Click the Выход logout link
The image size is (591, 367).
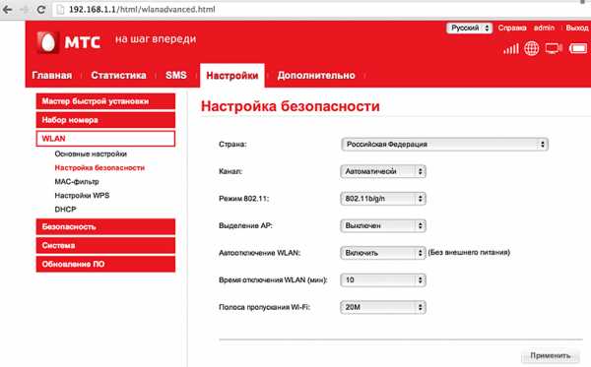click(577, 28)
